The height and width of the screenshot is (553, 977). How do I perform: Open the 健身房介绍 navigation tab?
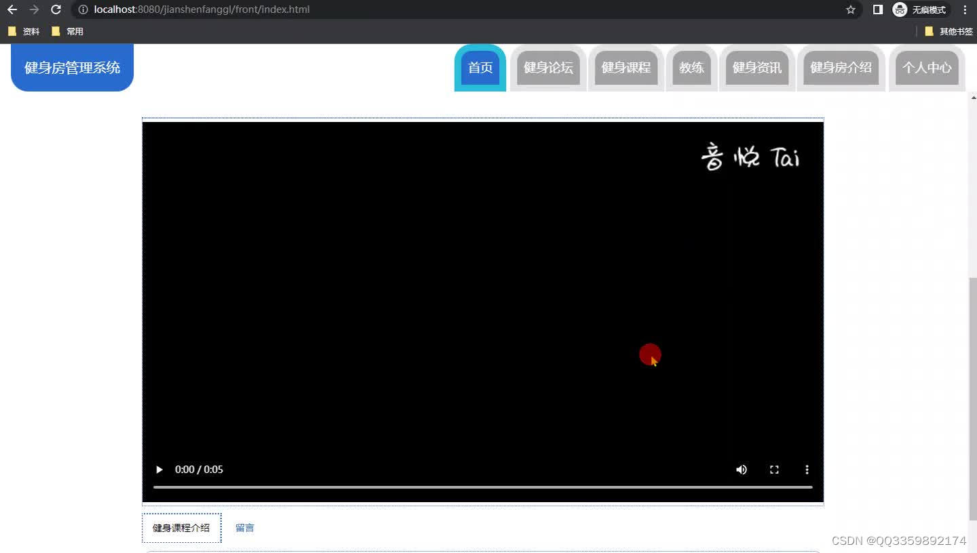841,68
